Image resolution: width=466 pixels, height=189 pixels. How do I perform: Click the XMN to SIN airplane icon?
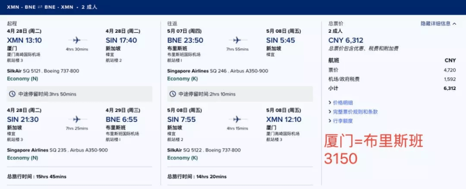tap(76, 40)
